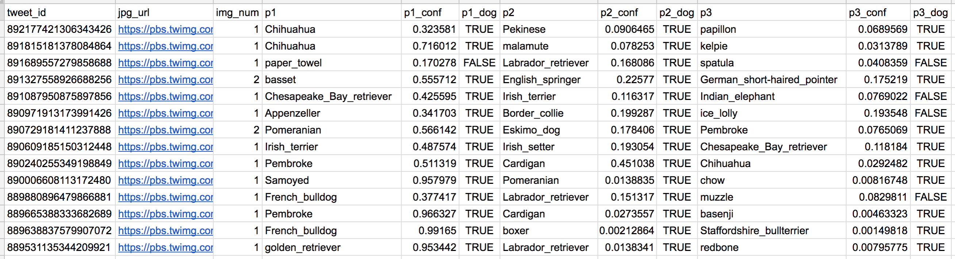
Task: Select cell with confidence 0.99165
Action: (430, 231)
